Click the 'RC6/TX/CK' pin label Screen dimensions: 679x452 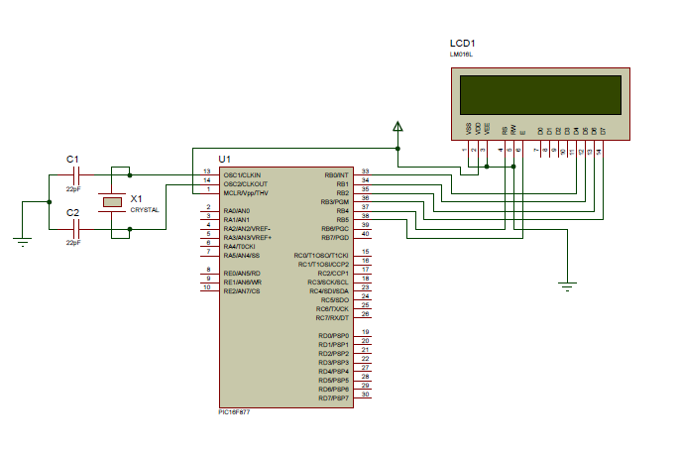(332, 309)
